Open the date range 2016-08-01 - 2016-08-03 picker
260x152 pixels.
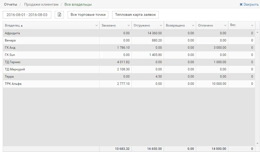click(x=27, y=15)
